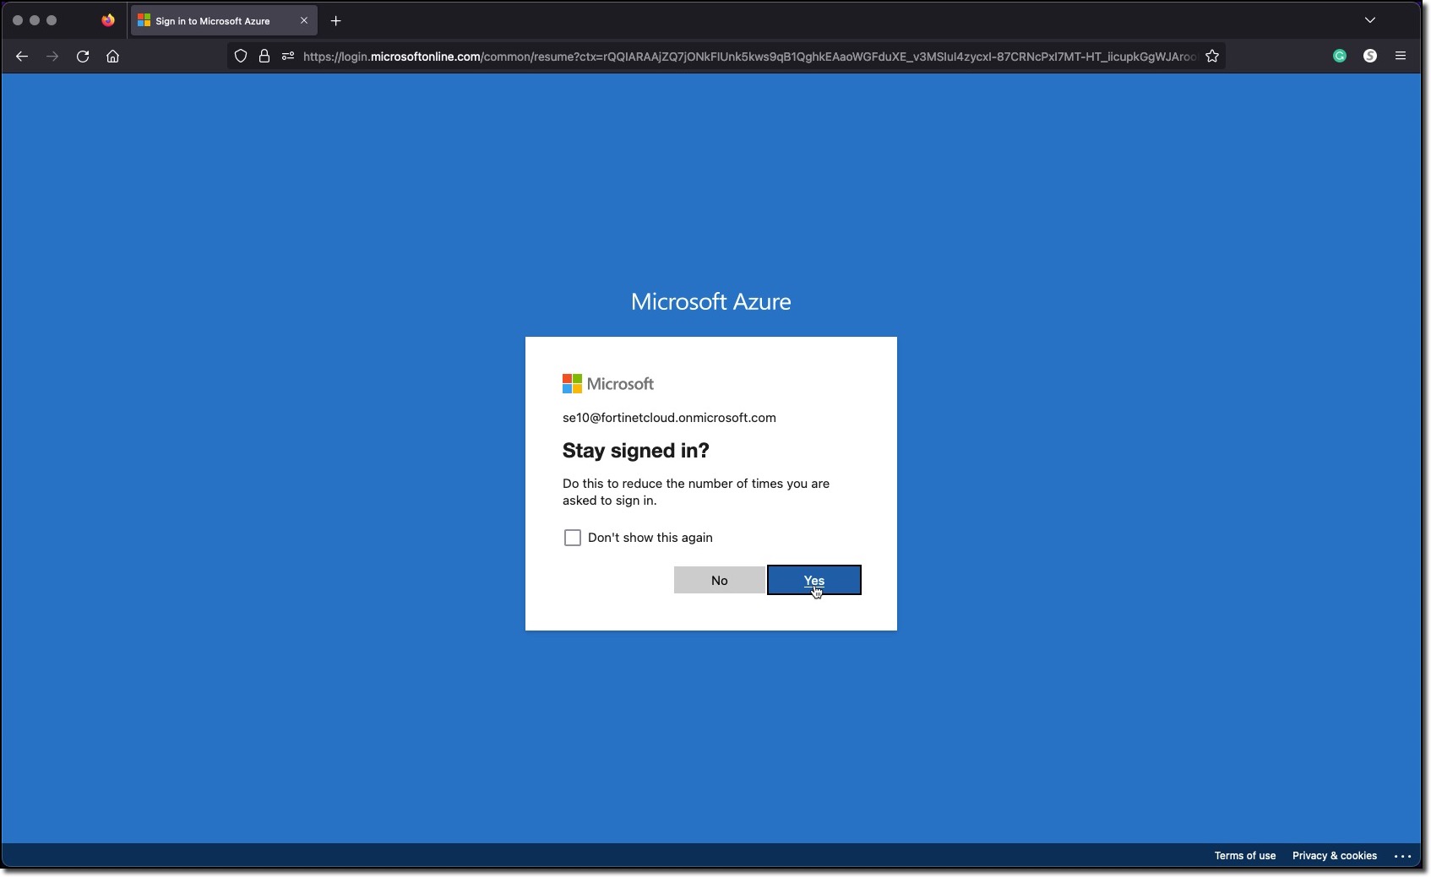The image size is (1431, 877).
Task: Click the Yes button
Action: (x=813, y=580)
